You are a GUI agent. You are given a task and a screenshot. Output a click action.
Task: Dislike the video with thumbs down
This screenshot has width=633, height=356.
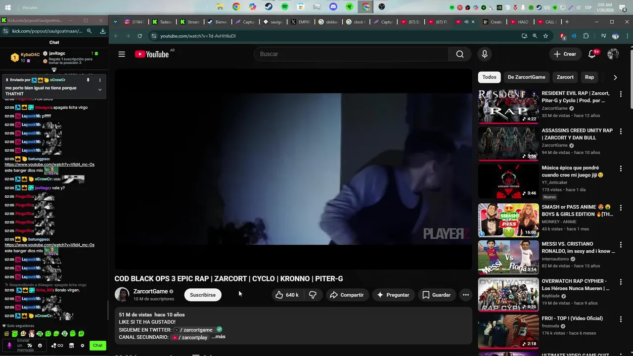click(x=313, y=295)
